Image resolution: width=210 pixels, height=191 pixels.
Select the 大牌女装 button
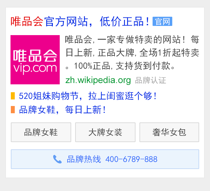click(x=105, y=132)
